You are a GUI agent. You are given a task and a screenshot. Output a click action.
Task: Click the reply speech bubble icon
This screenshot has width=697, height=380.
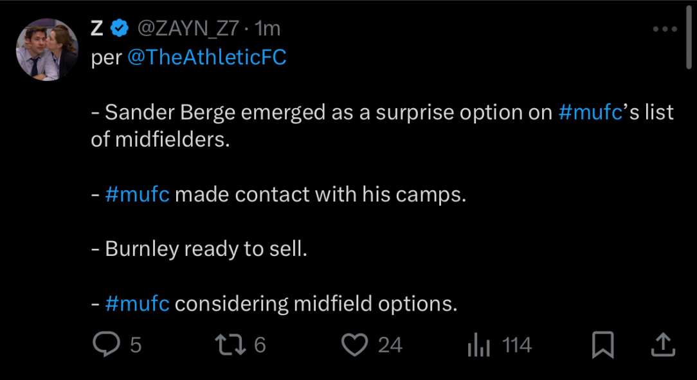[106, 345]
